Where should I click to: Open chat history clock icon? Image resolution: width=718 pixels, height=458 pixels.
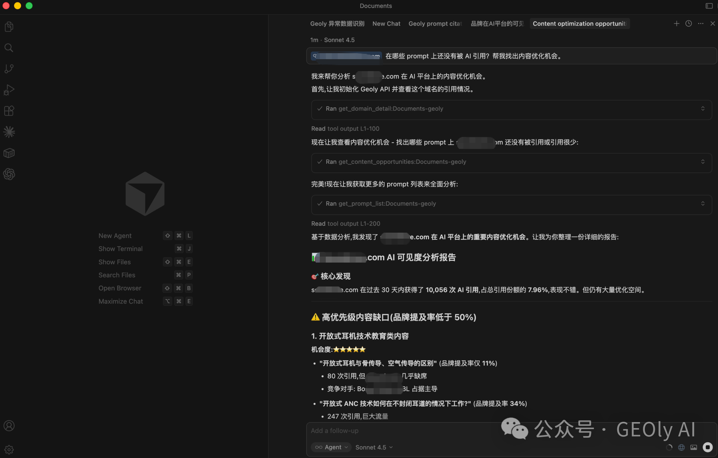pos(689,24)
